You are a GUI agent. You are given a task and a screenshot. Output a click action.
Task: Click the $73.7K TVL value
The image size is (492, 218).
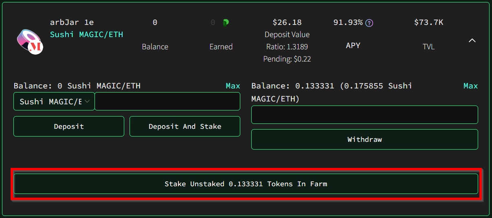click(428, 22)
